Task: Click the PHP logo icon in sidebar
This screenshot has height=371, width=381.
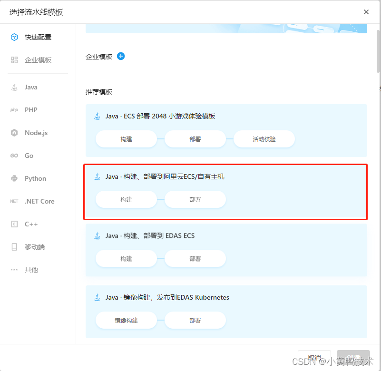Action: (14, 110)
